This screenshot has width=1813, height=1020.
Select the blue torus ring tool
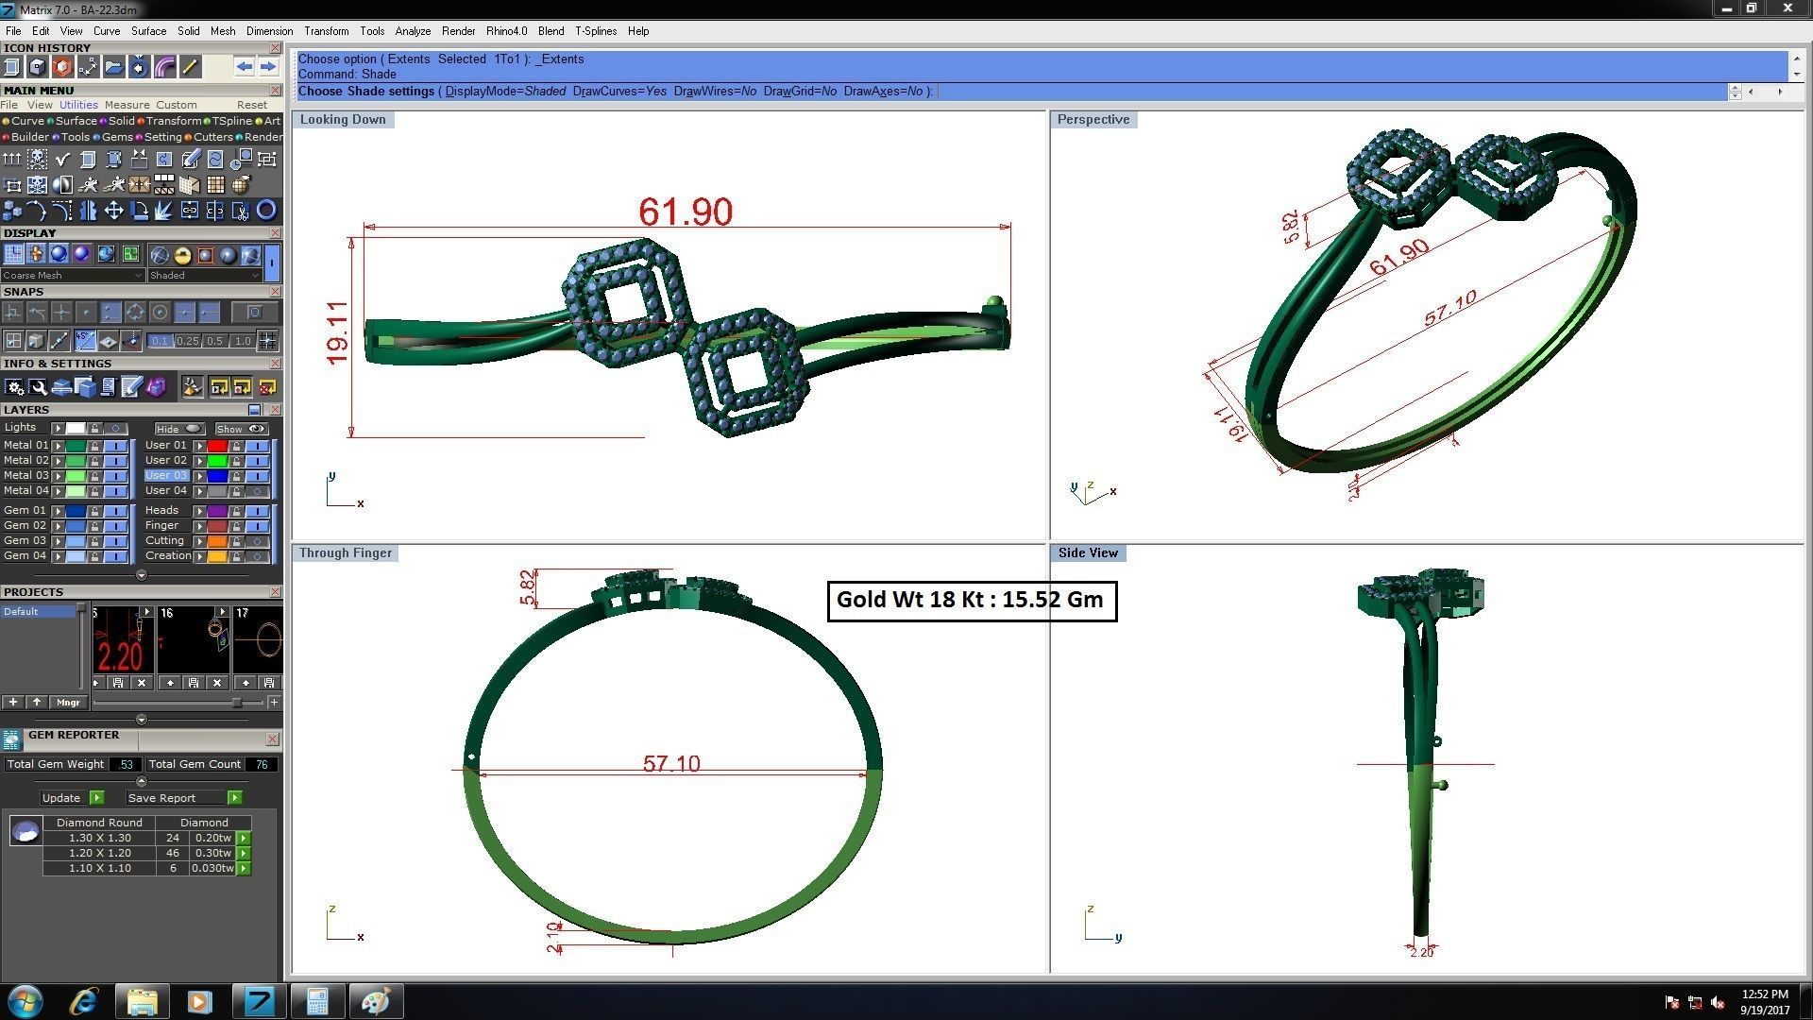(266, 211)
